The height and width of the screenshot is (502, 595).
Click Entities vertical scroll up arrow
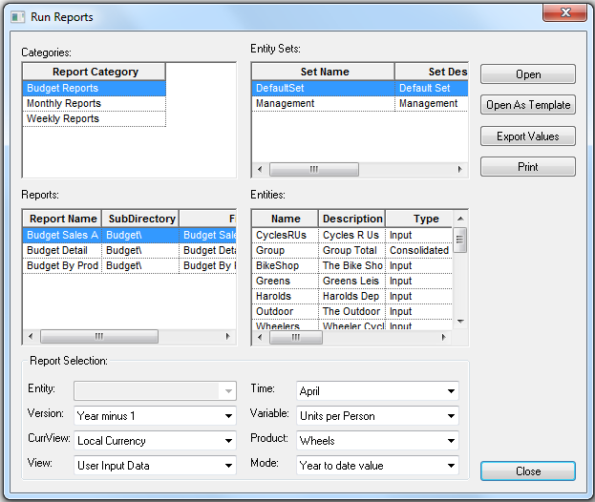pyautogui.click(x=460, y=219)
